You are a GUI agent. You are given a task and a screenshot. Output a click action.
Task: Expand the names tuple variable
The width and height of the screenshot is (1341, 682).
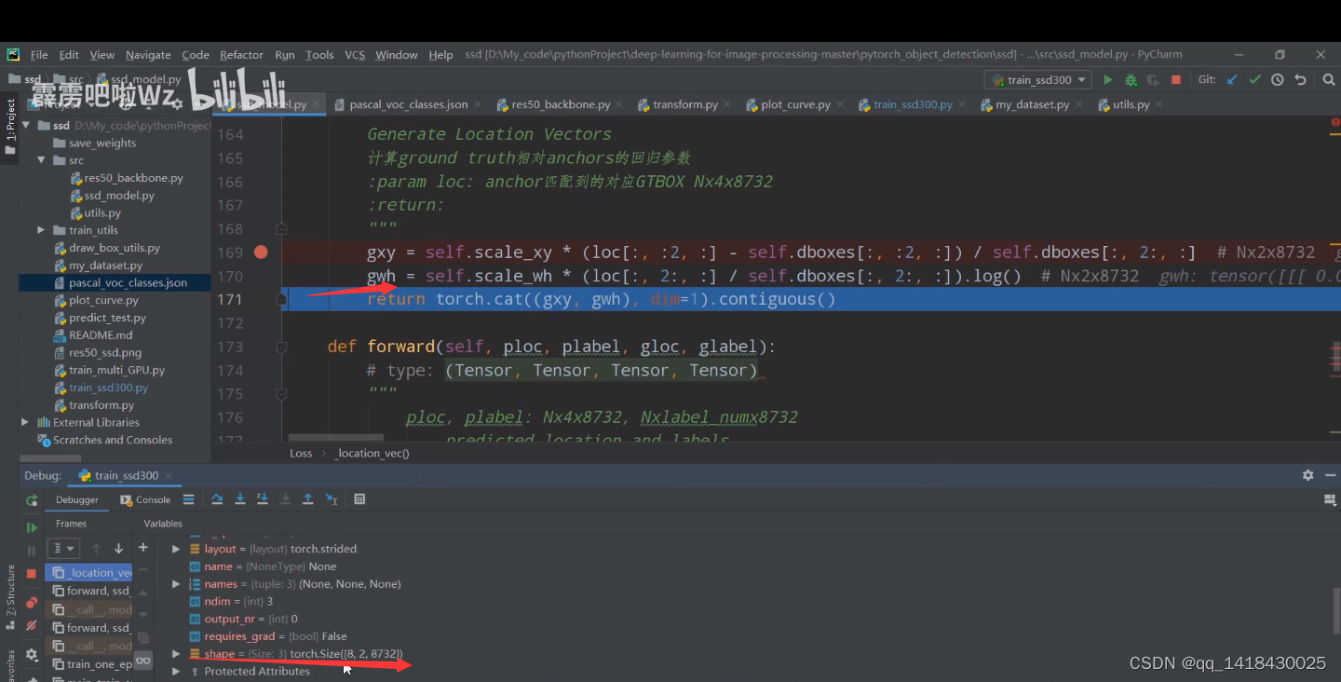pyautogui.click(x=176, y=584)
